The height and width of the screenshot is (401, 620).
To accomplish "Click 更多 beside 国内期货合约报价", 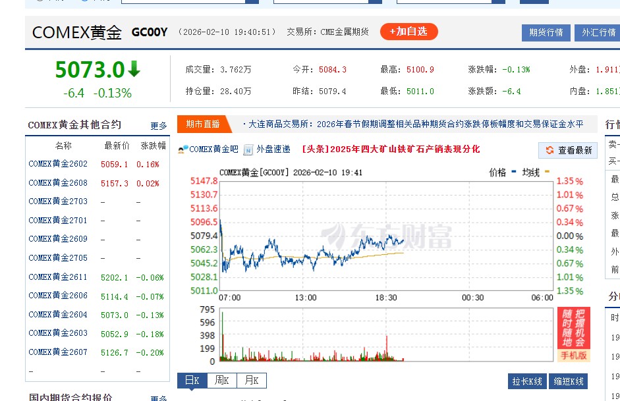I will point(157,398).
